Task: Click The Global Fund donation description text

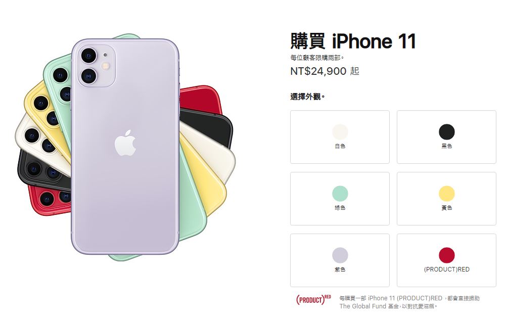Action: [x=409, y=302]
